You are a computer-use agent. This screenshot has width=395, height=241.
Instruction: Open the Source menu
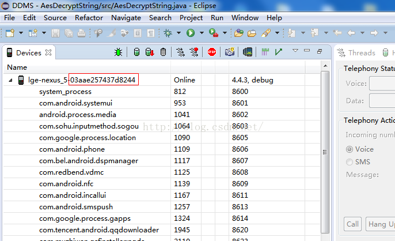(x=55, y=18)
